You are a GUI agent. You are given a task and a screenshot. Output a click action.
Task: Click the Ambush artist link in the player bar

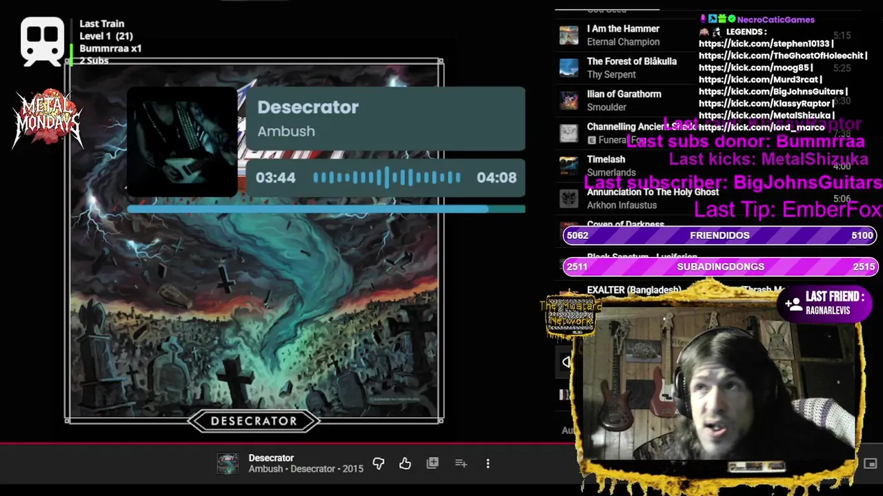266,469
